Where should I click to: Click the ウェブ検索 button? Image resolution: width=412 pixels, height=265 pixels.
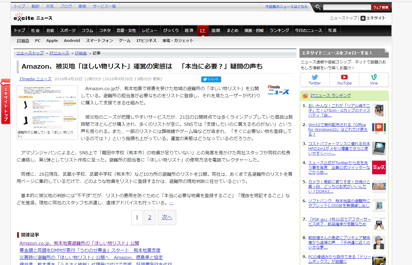click(x=381, y=7)
